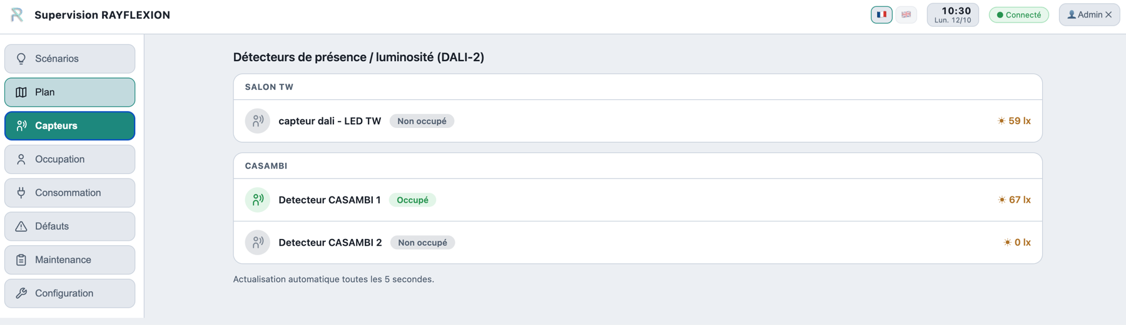Select the Capteurs sidebar item
Image resolution: width=1126 pixels, height=325 pixels.
tap(69, 125)
